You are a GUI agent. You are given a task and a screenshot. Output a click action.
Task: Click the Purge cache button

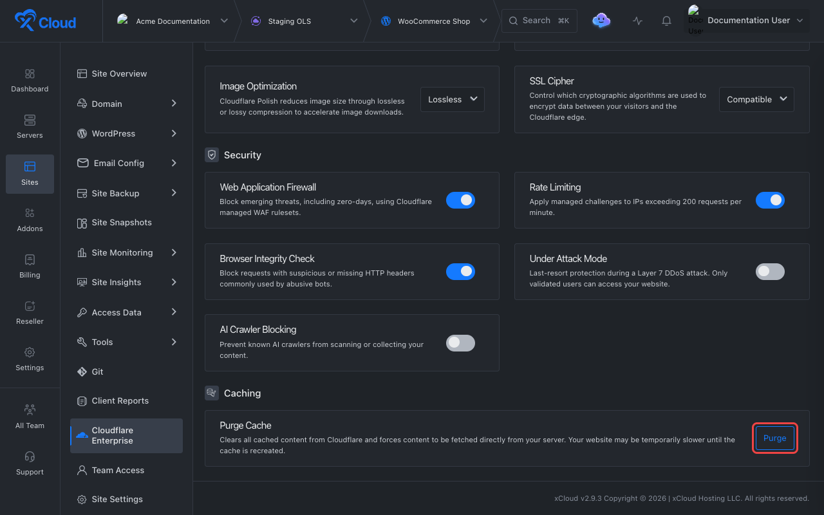coord(775,438)
